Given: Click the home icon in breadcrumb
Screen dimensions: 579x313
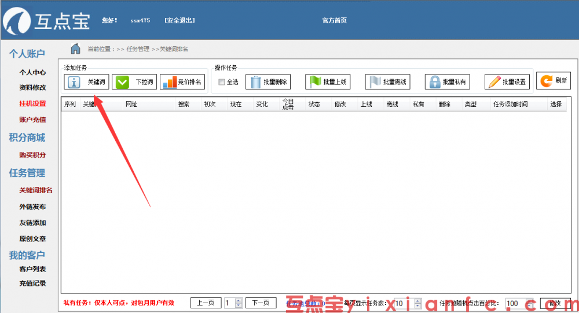Looking at the screenshot, I should pyautogui.click(x=76, y=49).
